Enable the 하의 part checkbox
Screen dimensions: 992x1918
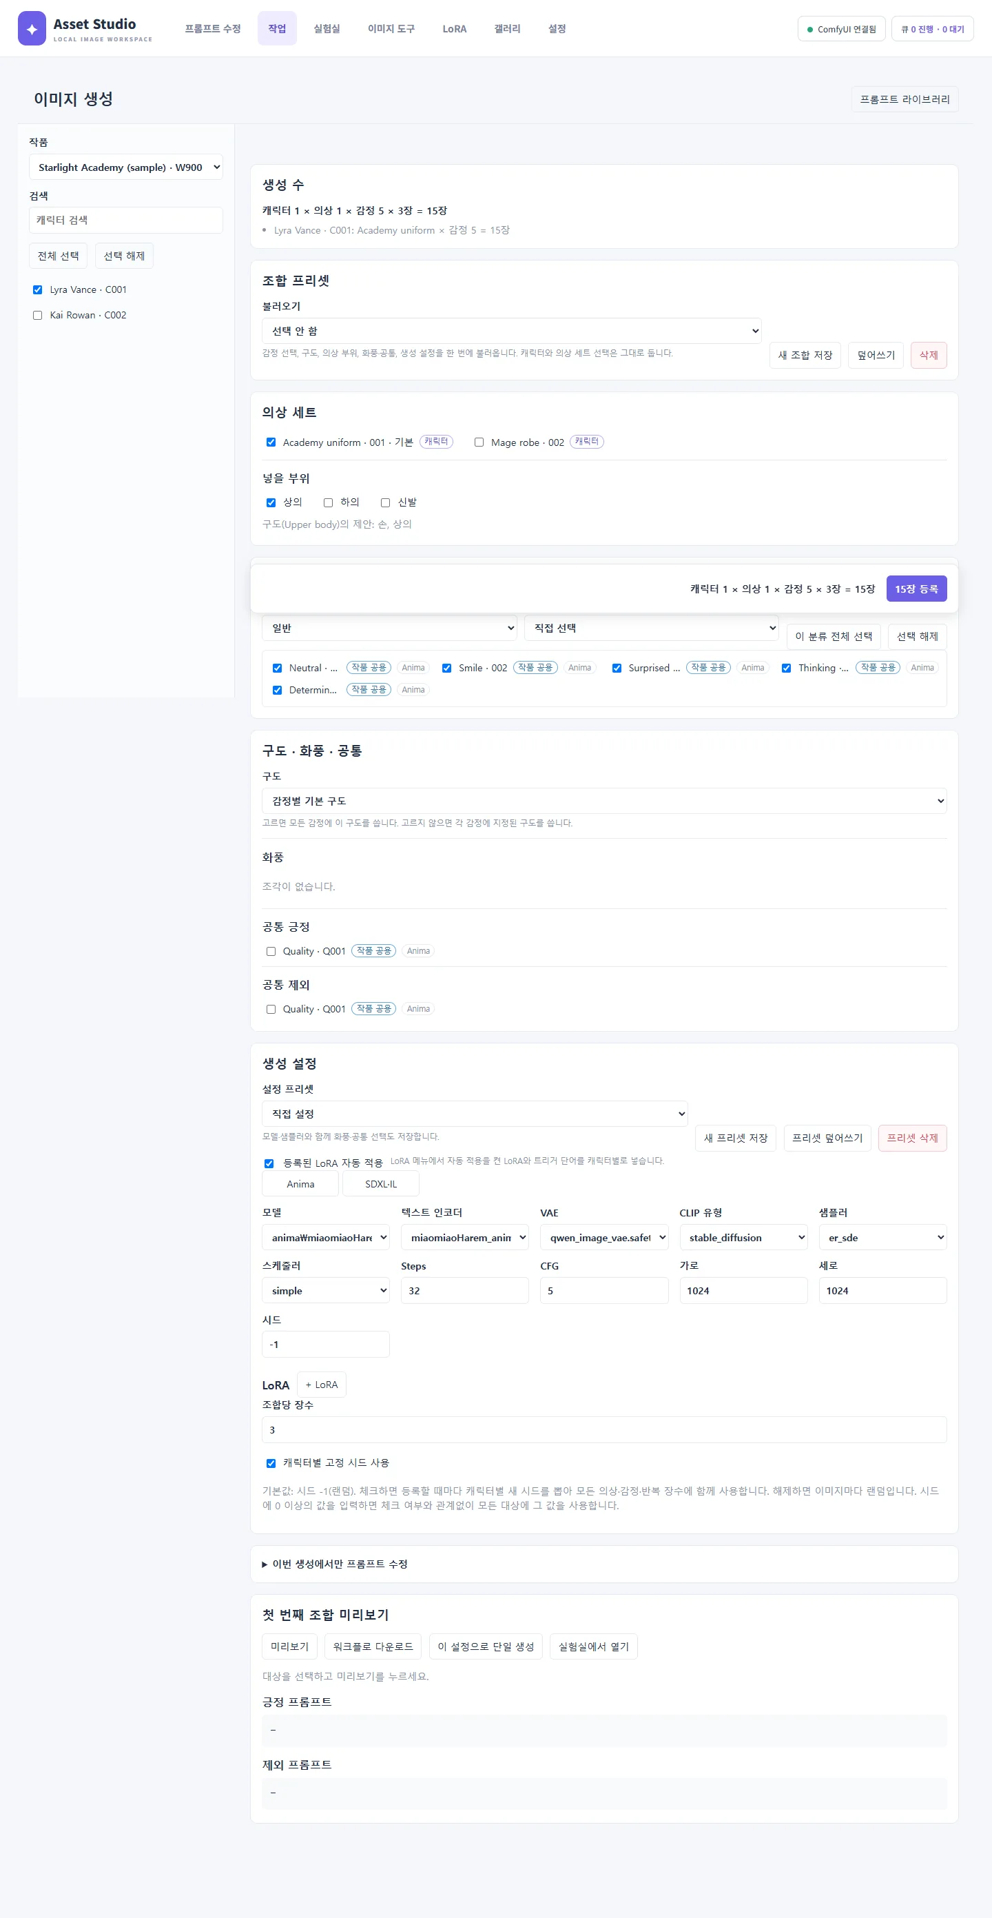coord(328,502)
